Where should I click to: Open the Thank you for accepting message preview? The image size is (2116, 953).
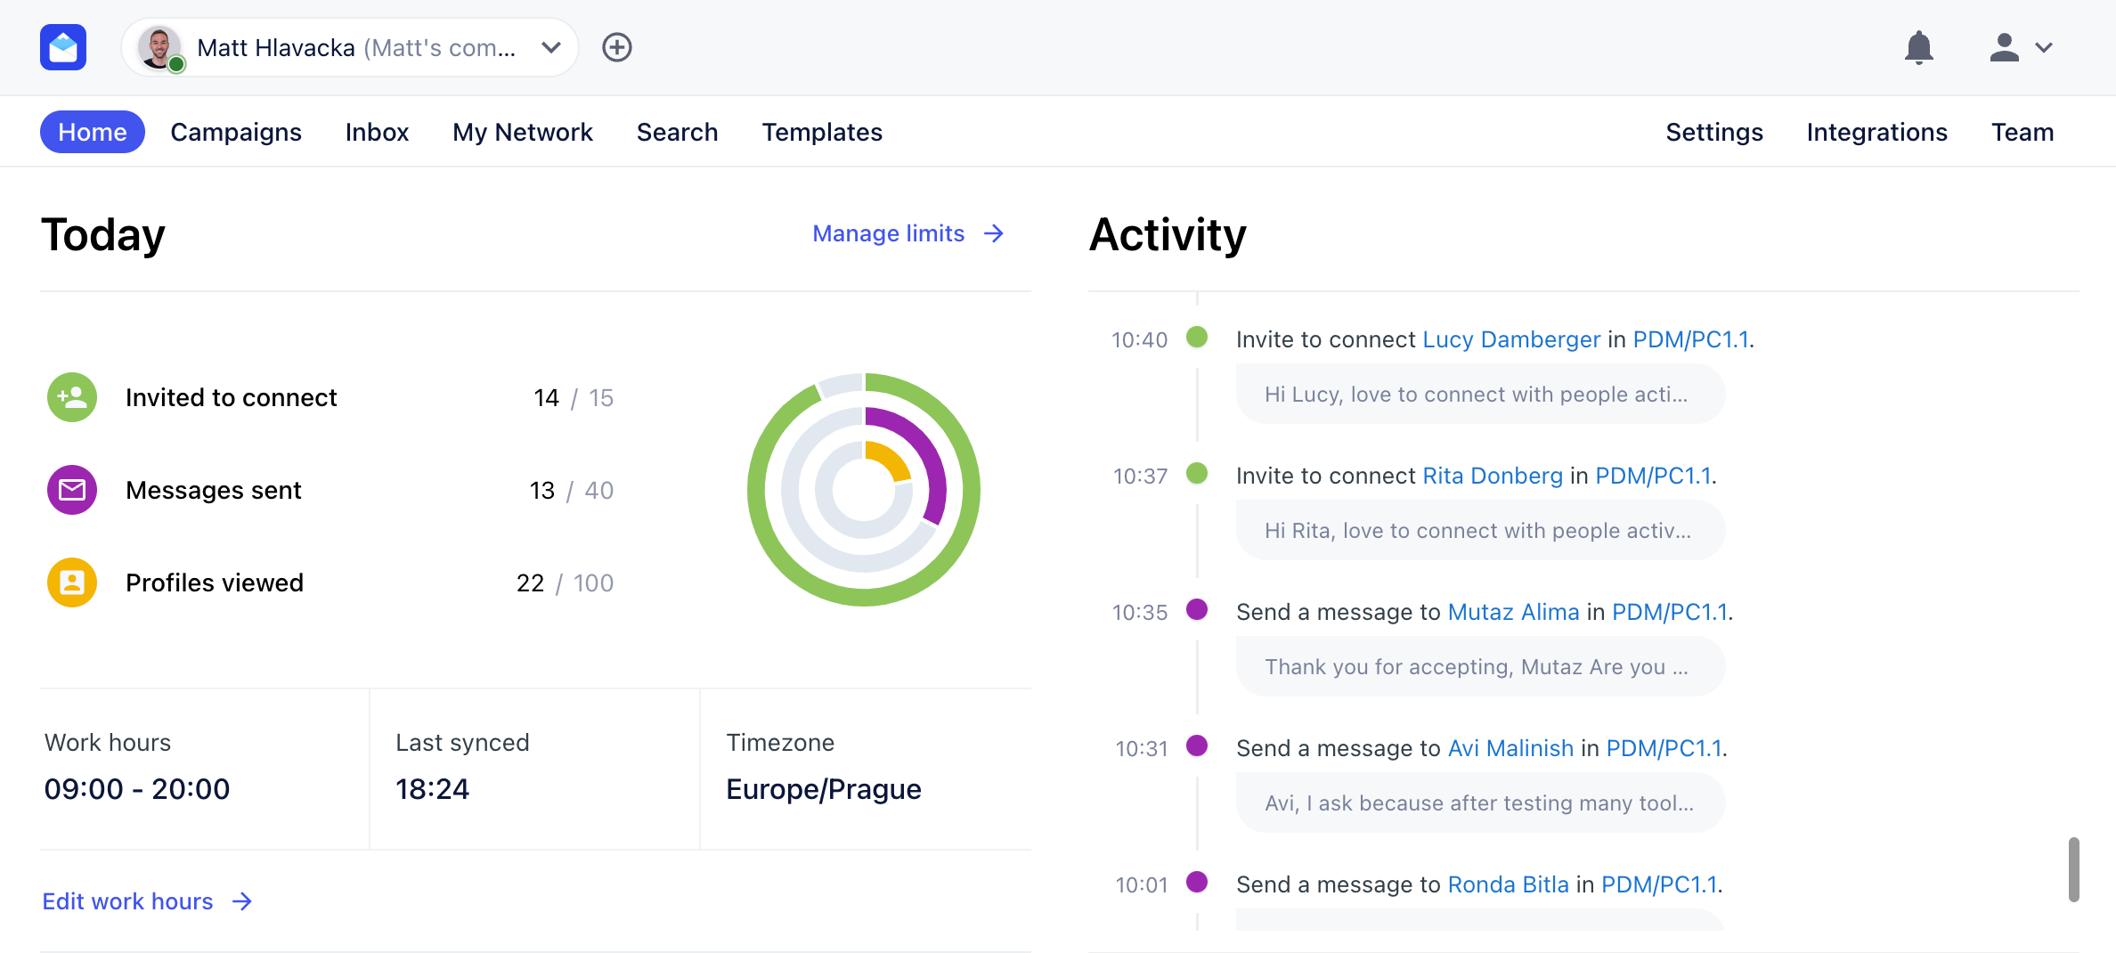point(1480,666)
